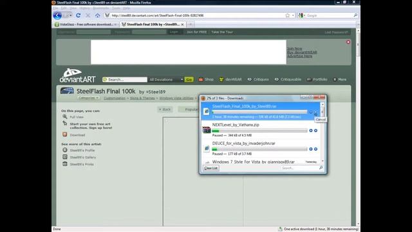Click the DEUCE_for_vista download progress bar

pos(259,149)
